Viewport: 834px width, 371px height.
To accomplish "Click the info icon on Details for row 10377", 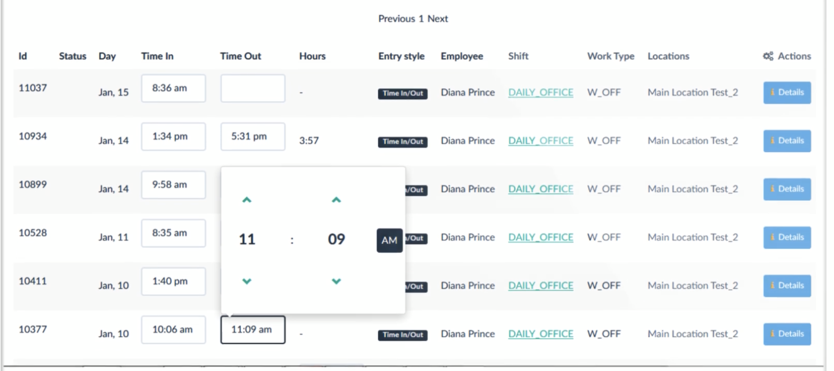I will coord(773,333).
